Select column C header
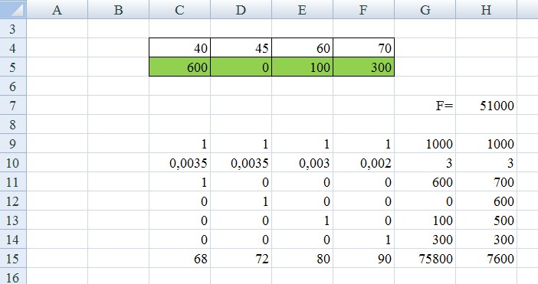 [180, 9]
